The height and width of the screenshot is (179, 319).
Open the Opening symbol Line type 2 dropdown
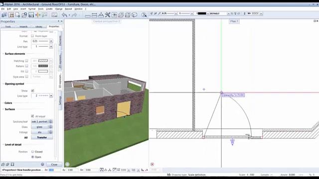tap(51, 95)
